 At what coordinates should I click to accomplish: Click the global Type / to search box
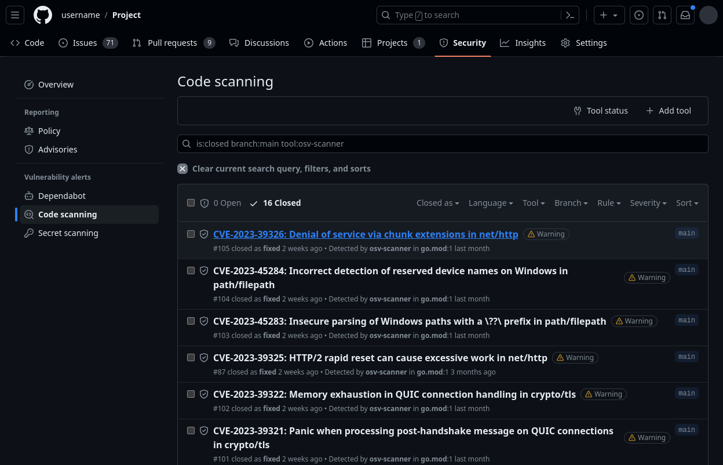(479, 15)
